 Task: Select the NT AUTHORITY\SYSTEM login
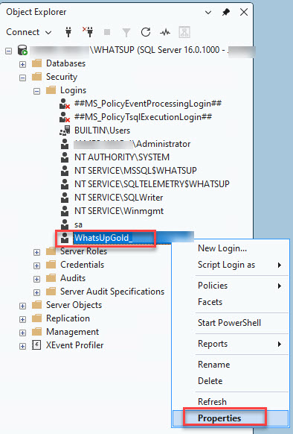(122, 157)
